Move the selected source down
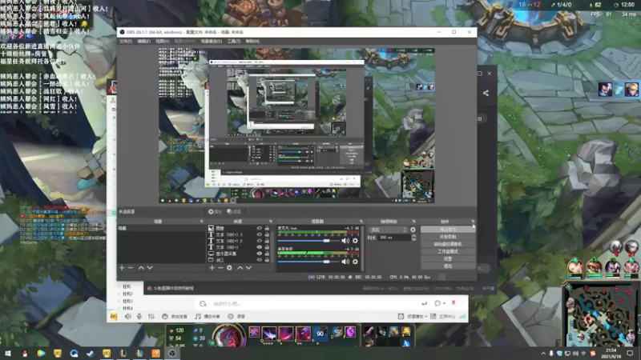641x360 pixels. pyautogui.click(x=248, y=268)
